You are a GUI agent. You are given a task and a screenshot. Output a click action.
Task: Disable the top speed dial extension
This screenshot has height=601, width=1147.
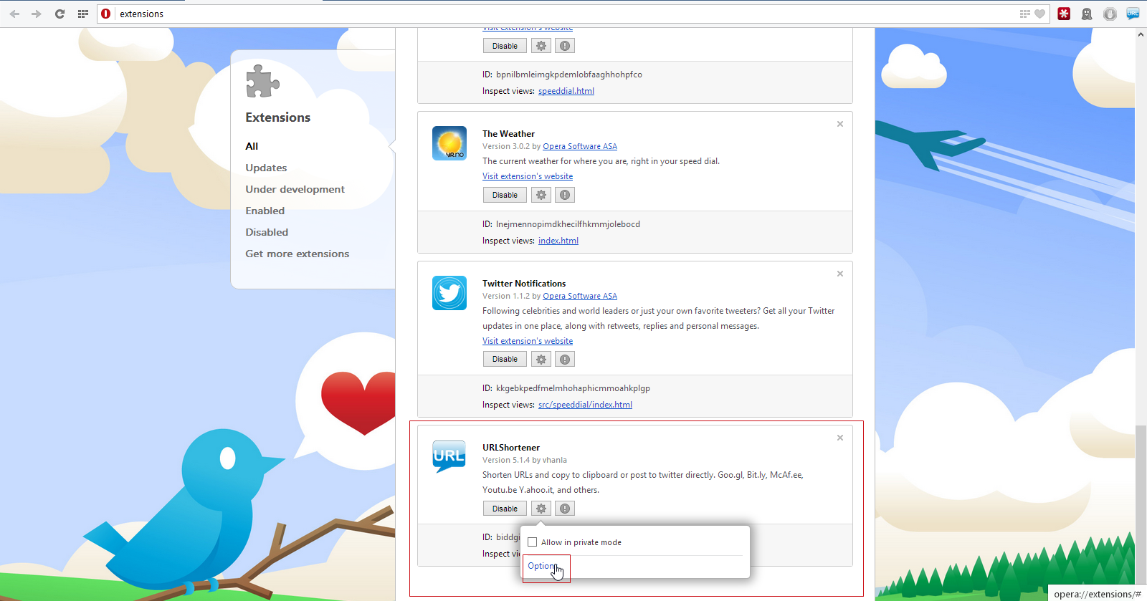[x=505, y=46]
